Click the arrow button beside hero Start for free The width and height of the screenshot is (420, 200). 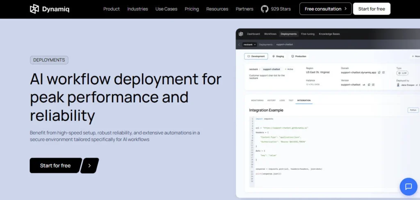89,166
